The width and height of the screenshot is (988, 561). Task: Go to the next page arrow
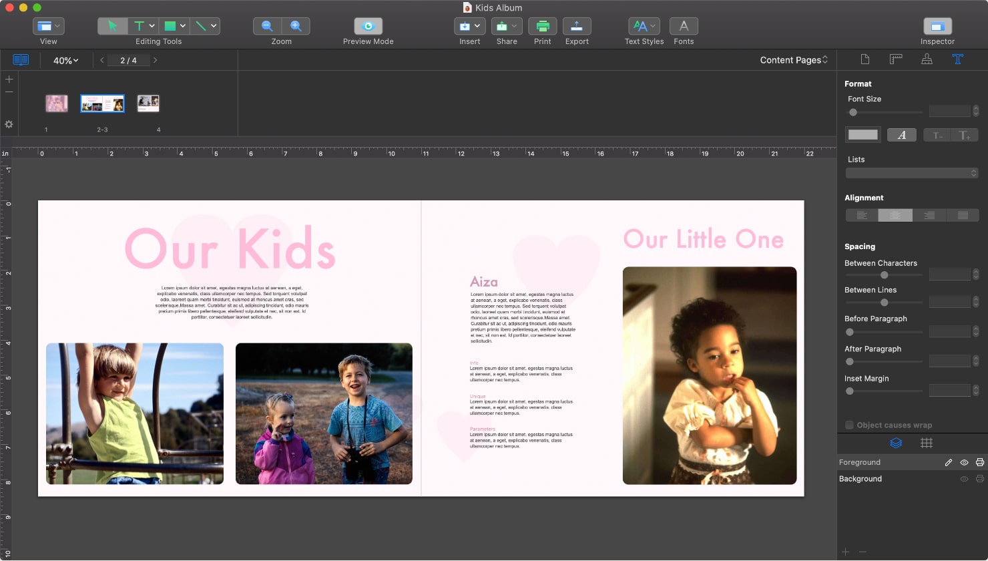pyautogui.click(x=155, y=60)
